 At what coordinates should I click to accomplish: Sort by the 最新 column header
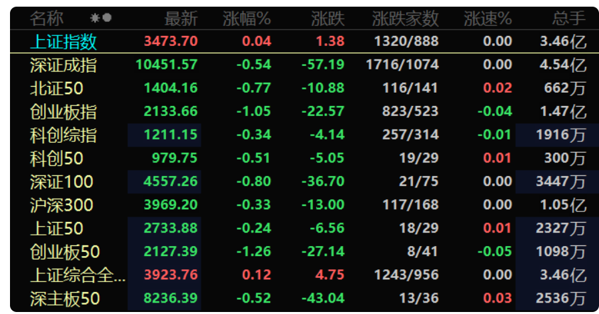tap(181, 19)
